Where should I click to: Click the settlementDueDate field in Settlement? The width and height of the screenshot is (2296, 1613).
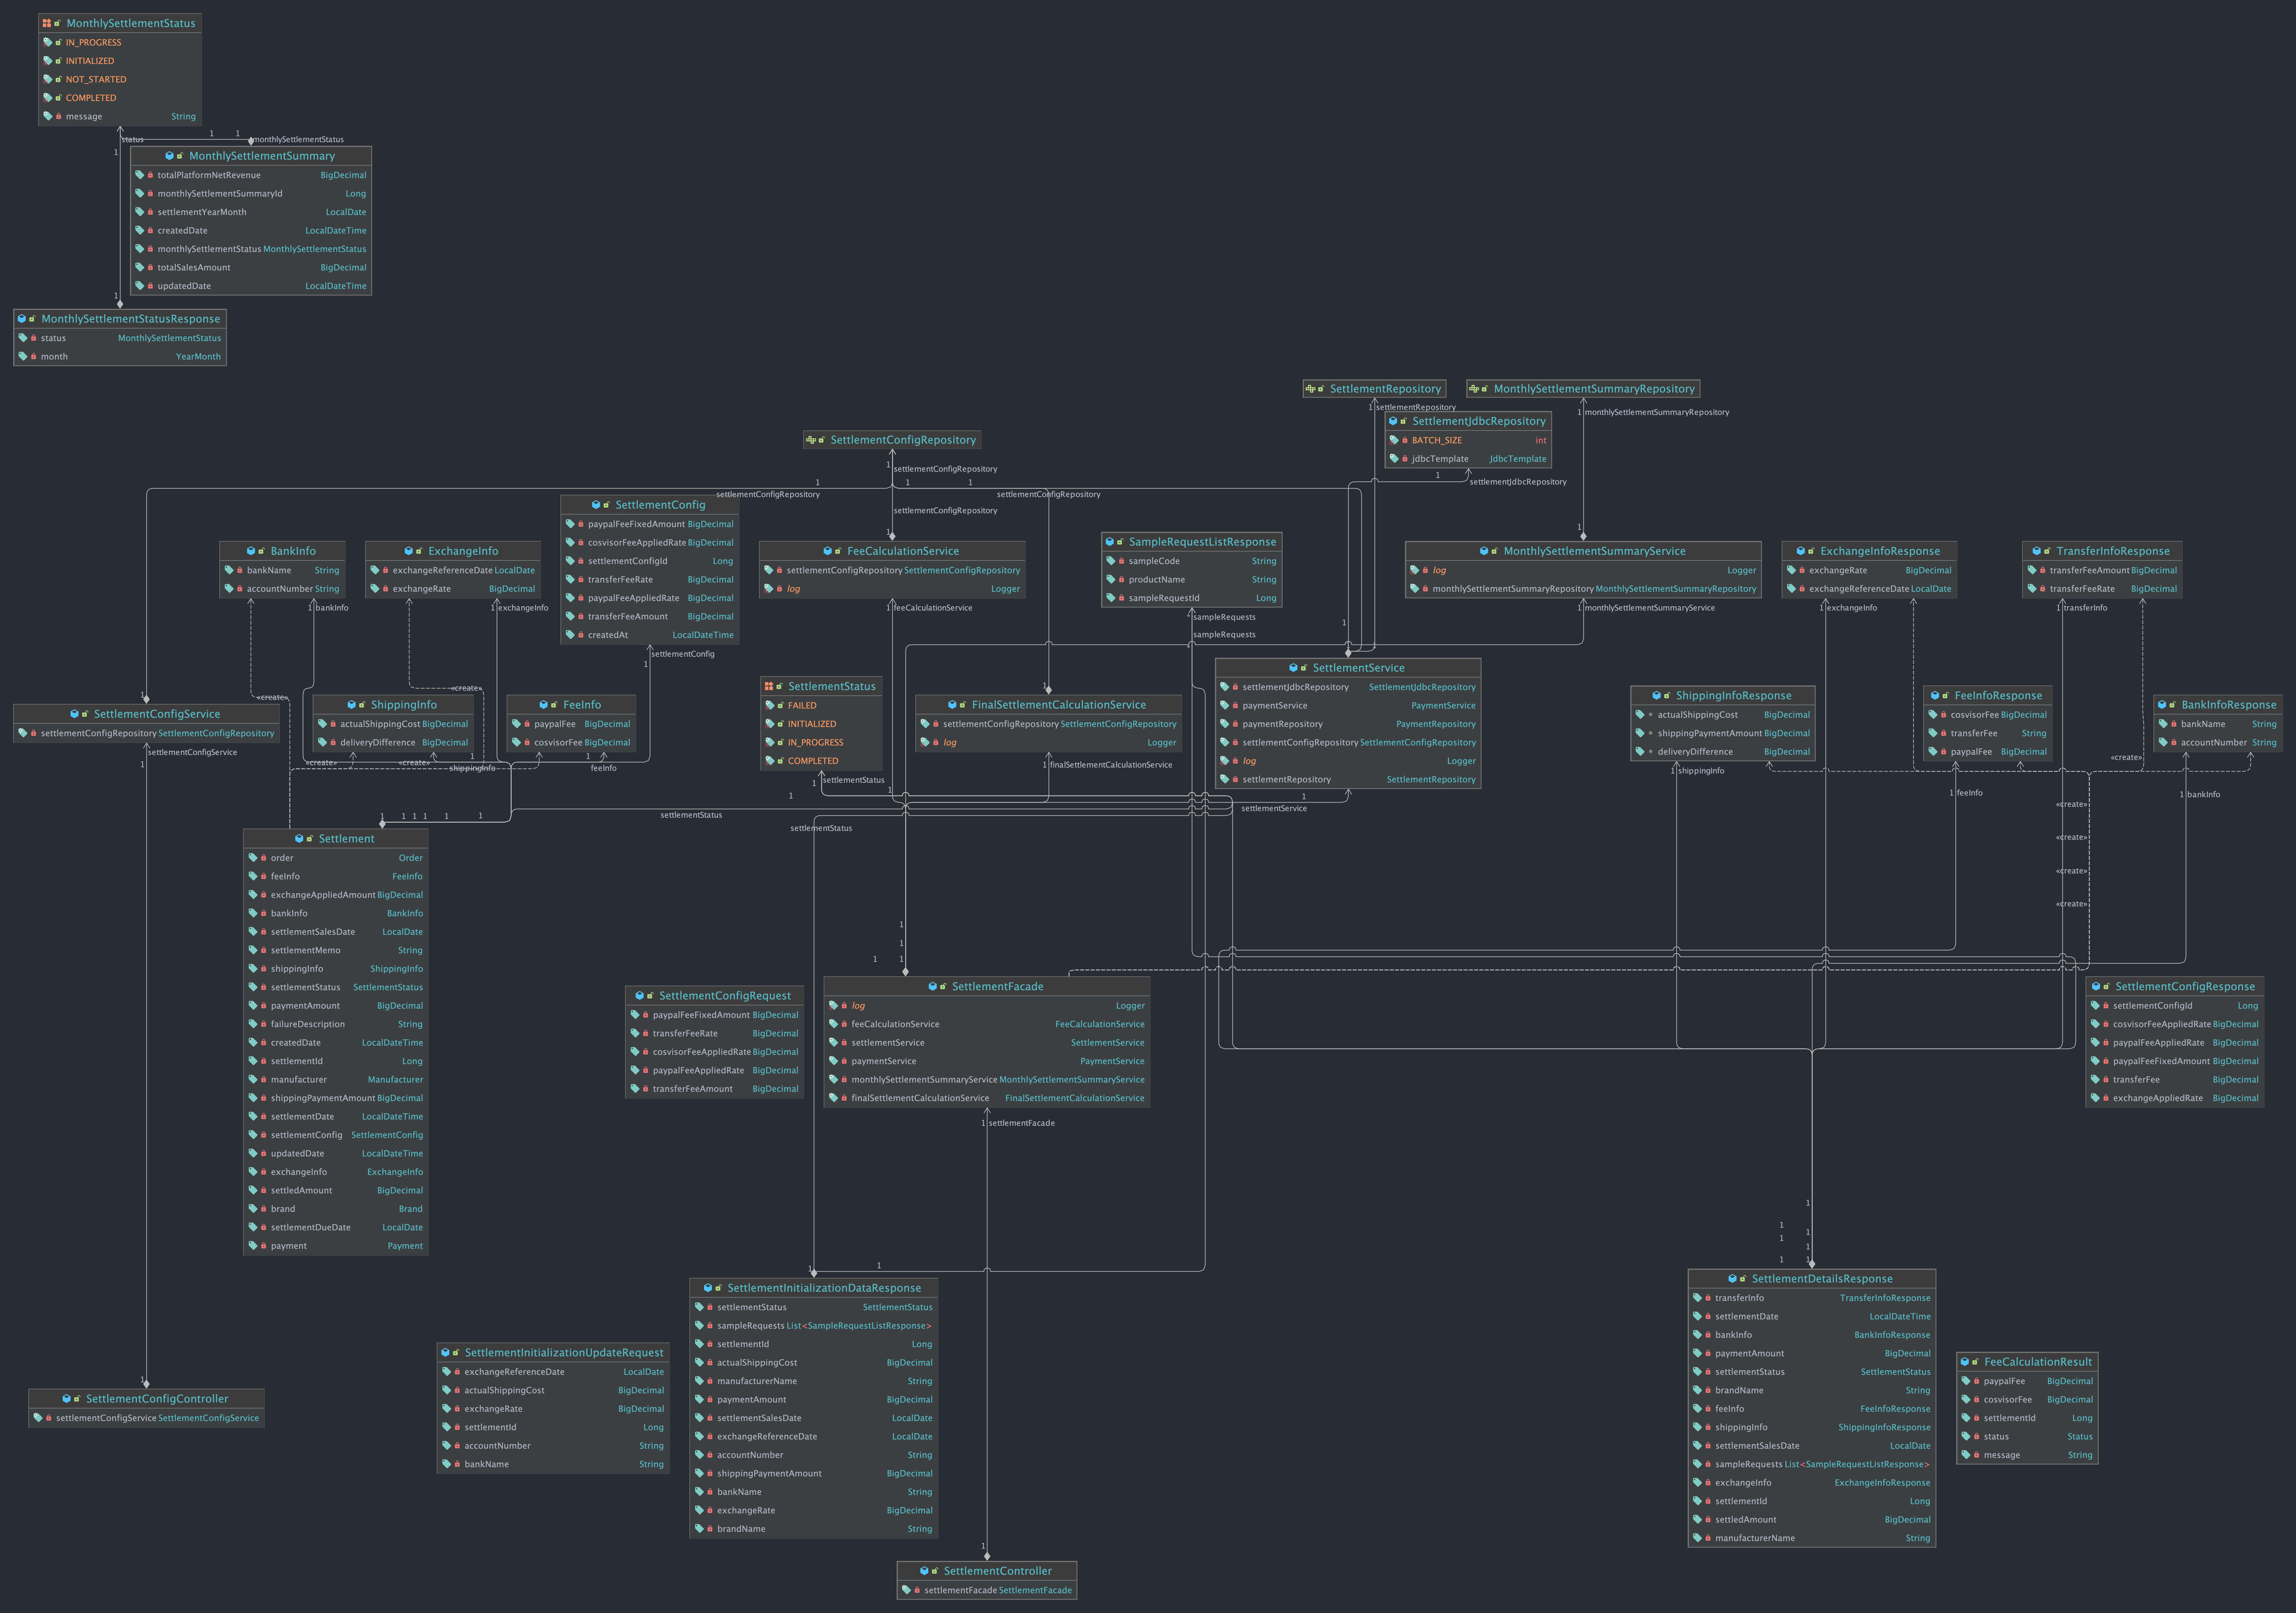click(x=336, y=1227)
